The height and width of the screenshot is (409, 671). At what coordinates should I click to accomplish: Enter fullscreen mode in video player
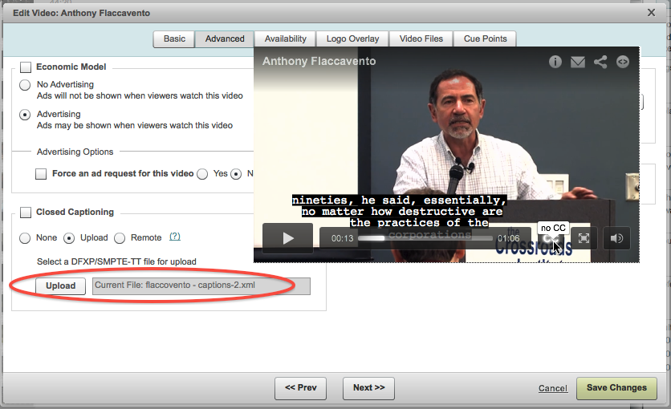584,238
